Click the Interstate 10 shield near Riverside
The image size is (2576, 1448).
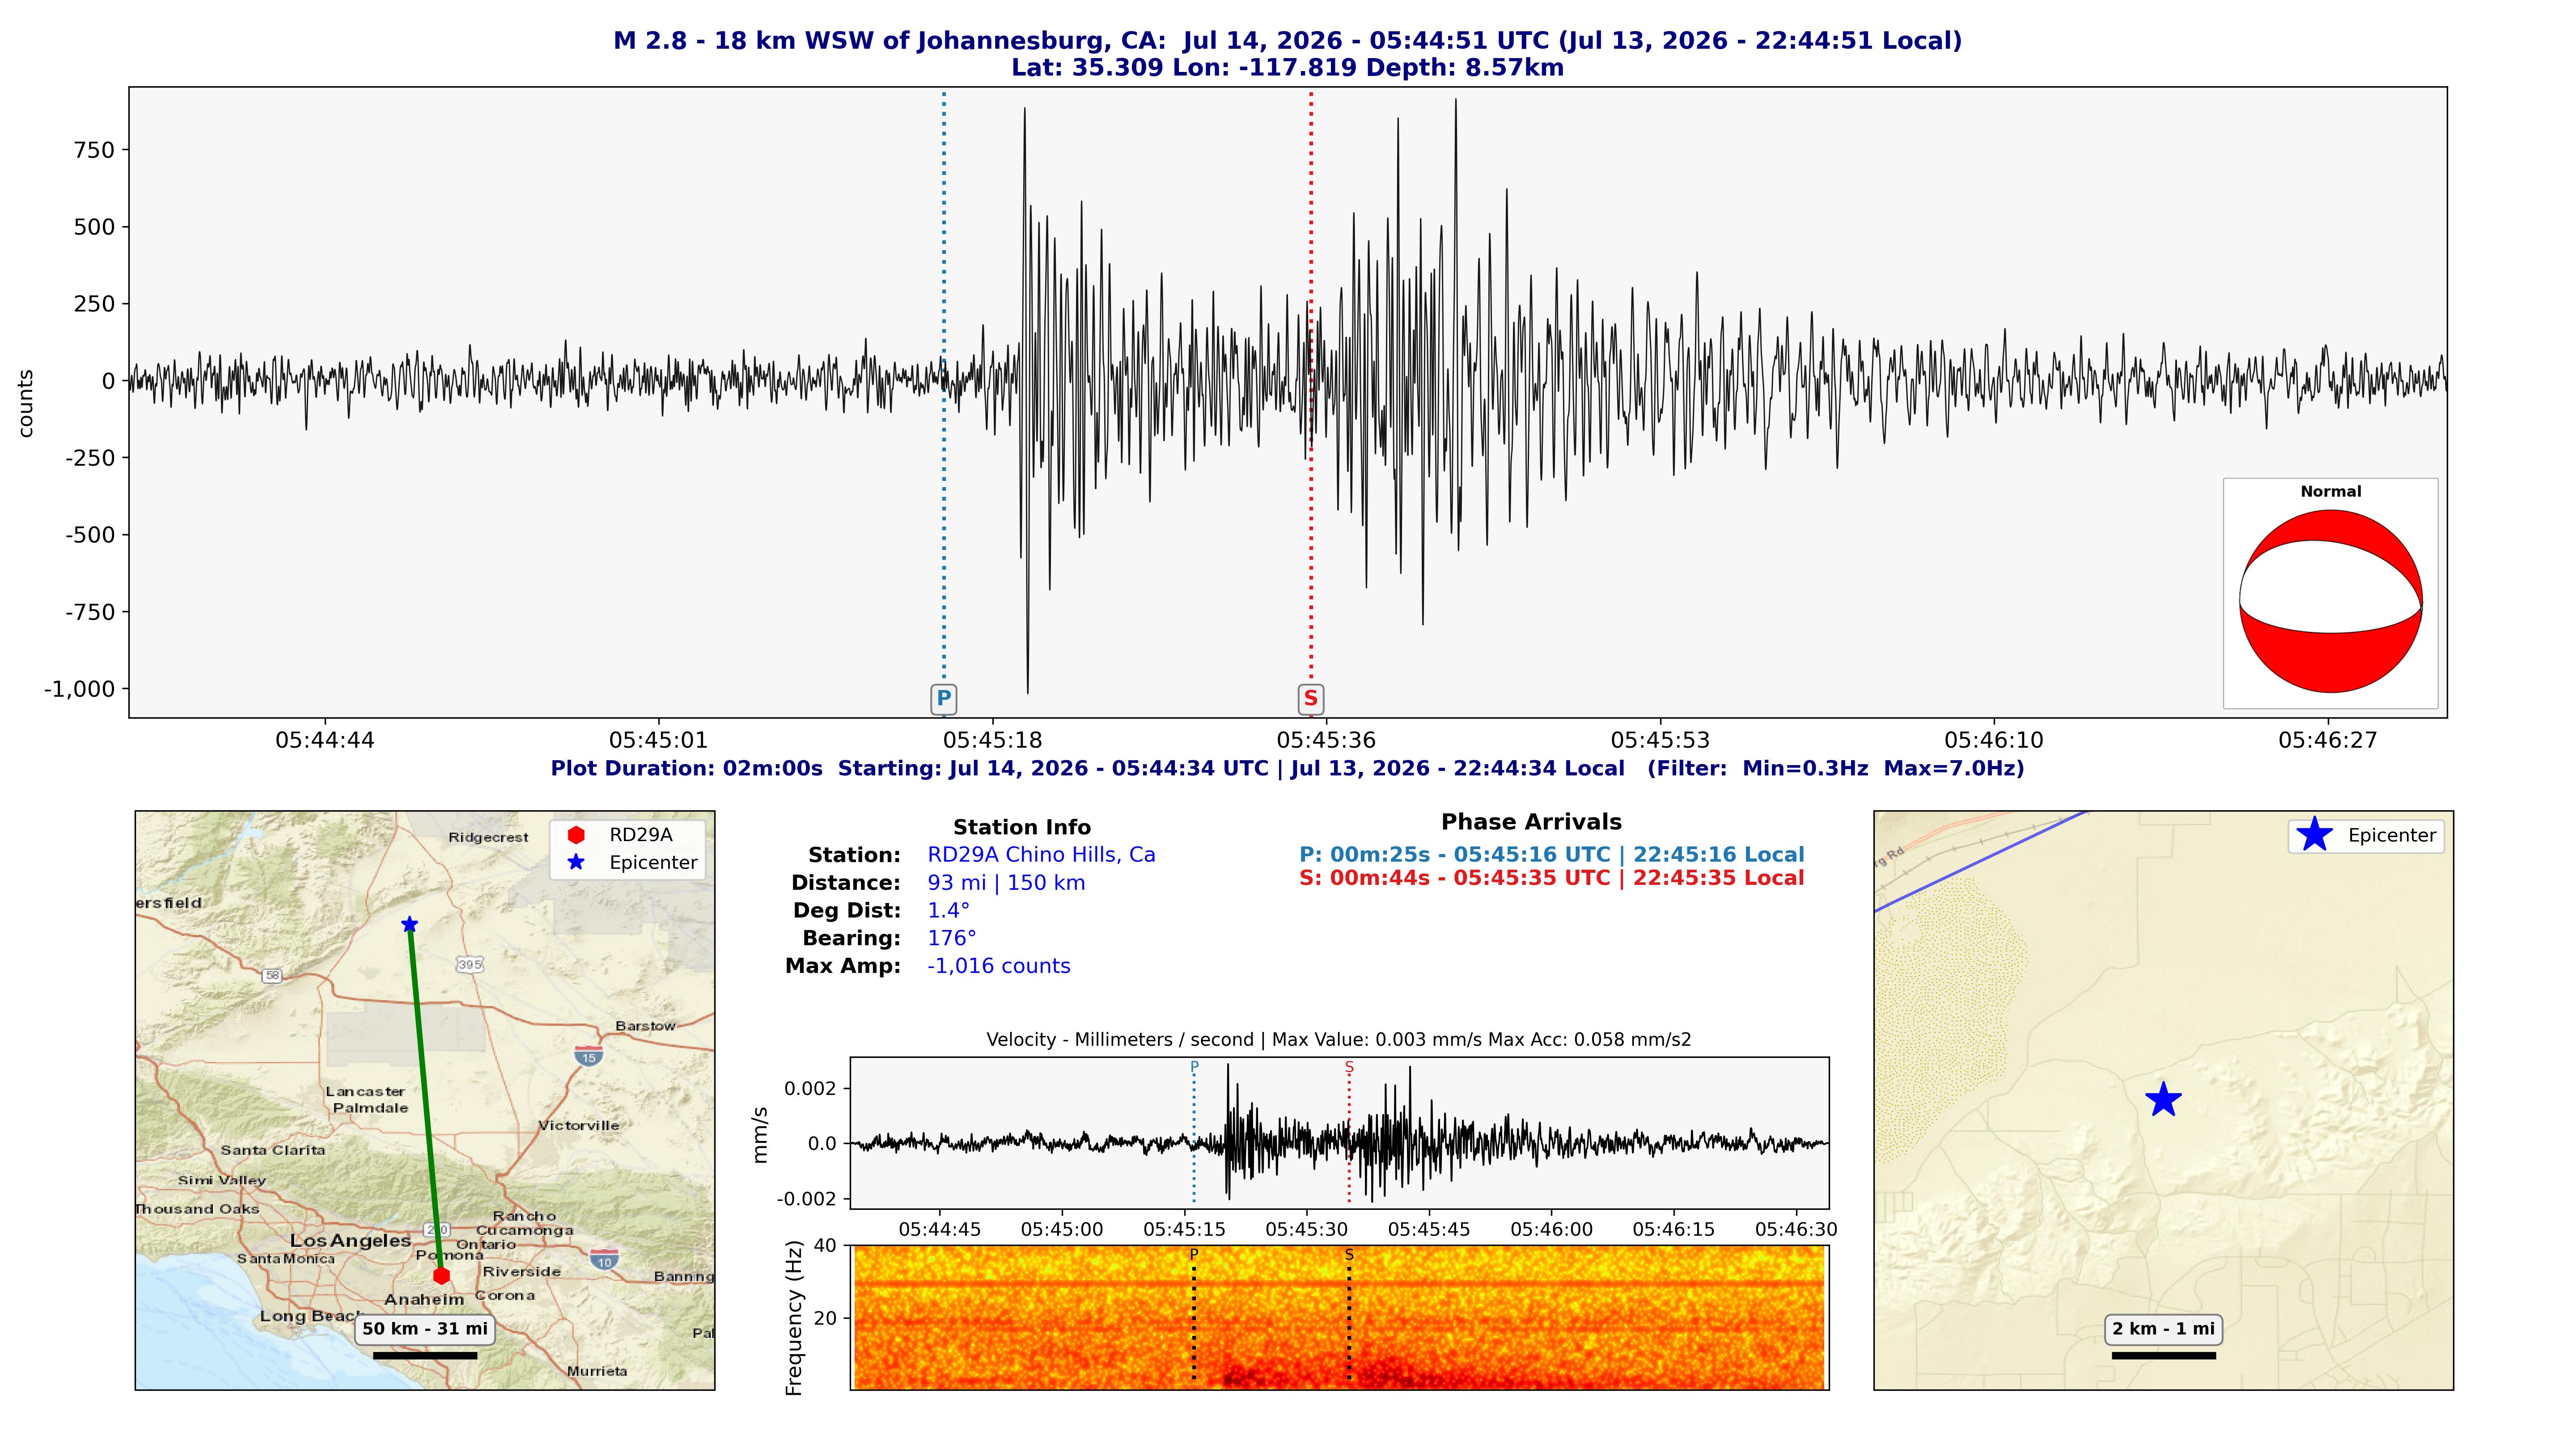604,1259
